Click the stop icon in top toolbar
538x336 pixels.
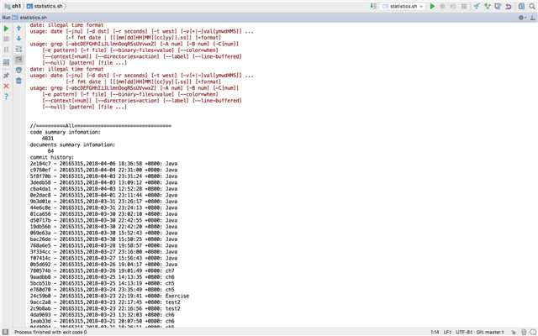[x=464, y=6]
